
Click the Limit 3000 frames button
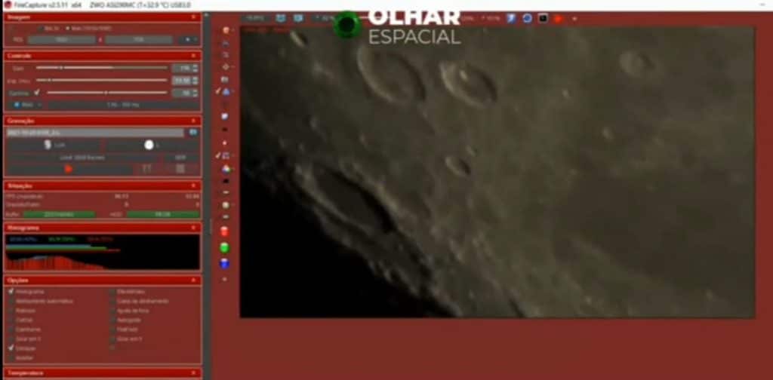(82, 158)
